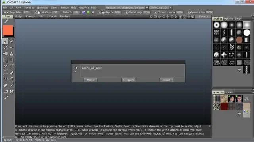
Task: Open Connective picking dropdown arrow
Action: (171, 7)
